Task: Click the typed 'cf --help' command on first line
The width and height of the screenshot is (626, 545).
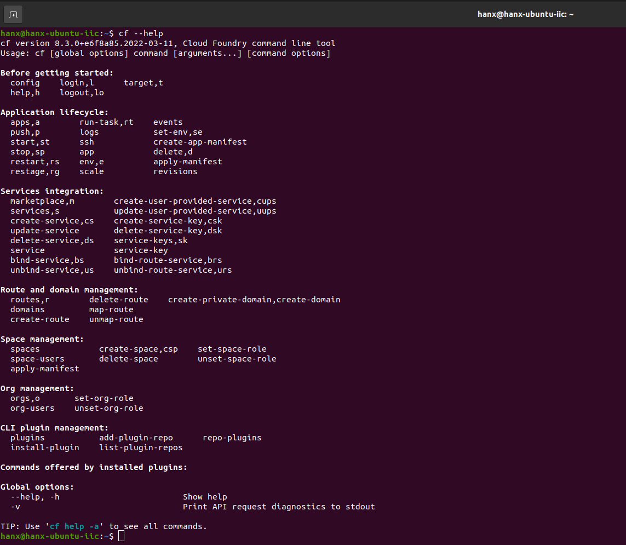Action: 141,33
